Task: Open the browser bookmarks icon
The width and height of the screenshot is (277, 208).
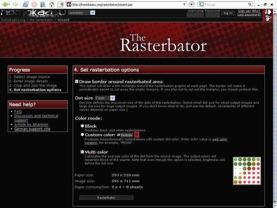Action: click(x=43, y=4)
